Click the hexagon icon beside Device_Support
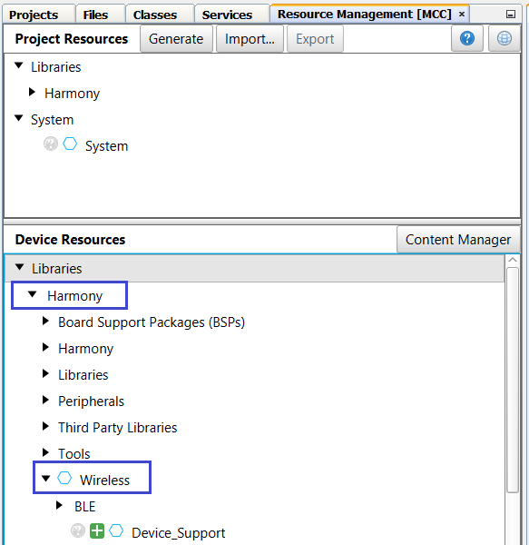The image size is (529, 545). pos(116,530)
